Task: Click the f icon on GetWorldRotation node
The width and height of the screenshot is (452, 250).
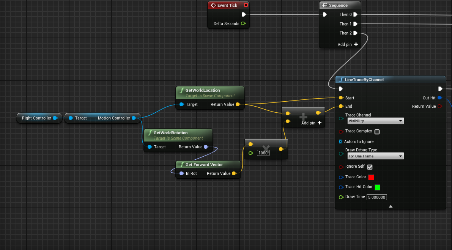Action: 149,133
